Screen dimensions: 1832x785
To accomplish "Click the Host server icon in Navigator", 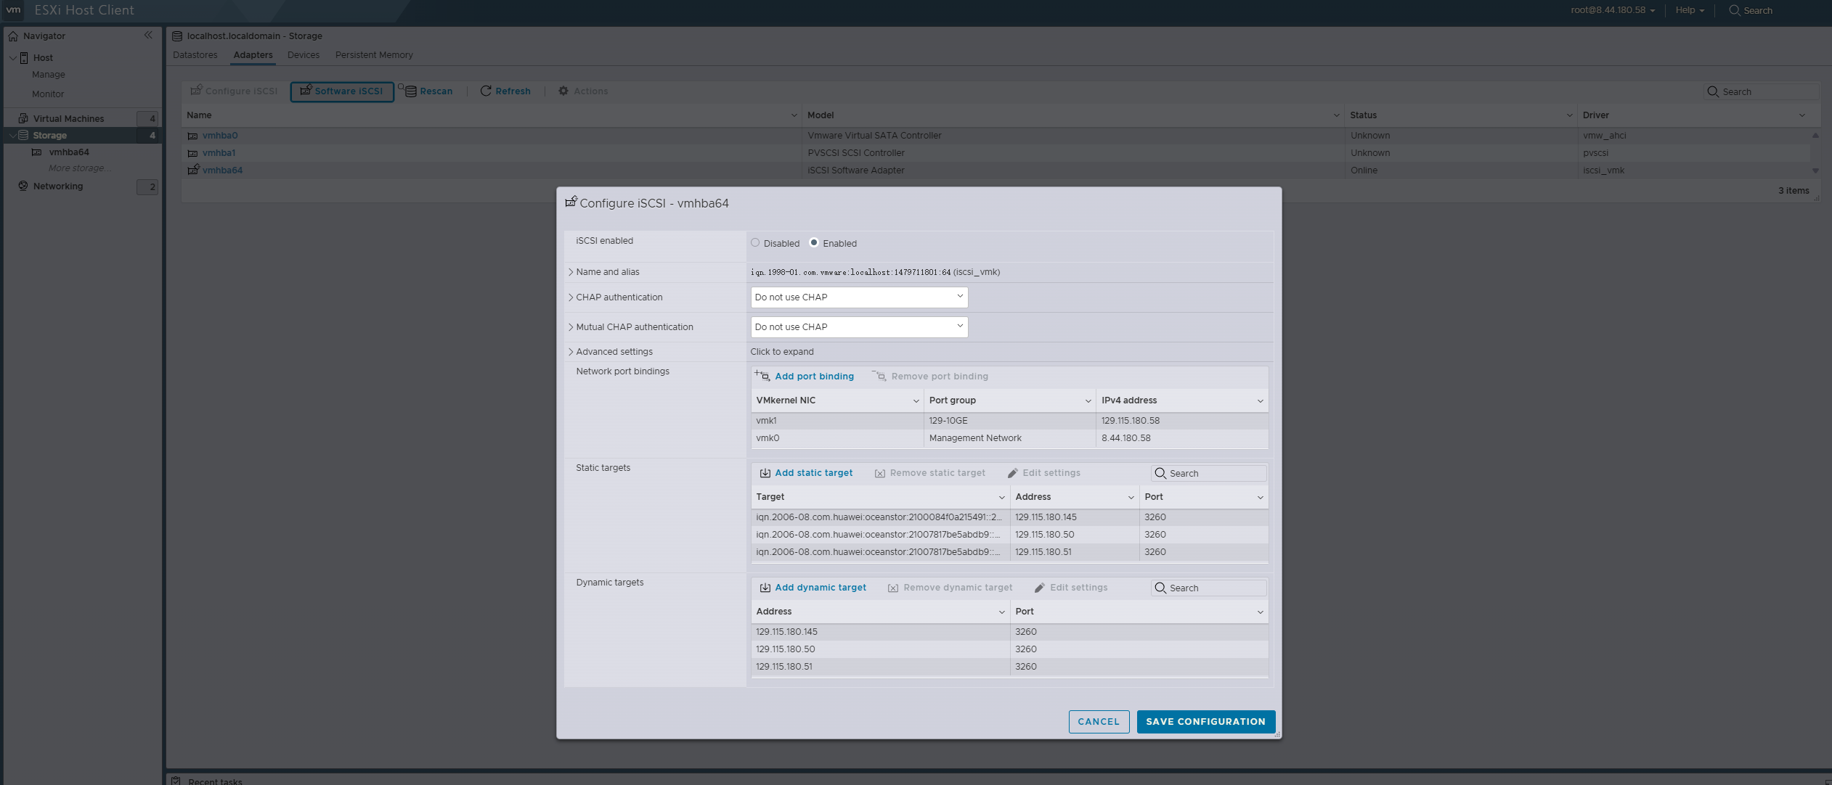I will (x=24, y=58).
